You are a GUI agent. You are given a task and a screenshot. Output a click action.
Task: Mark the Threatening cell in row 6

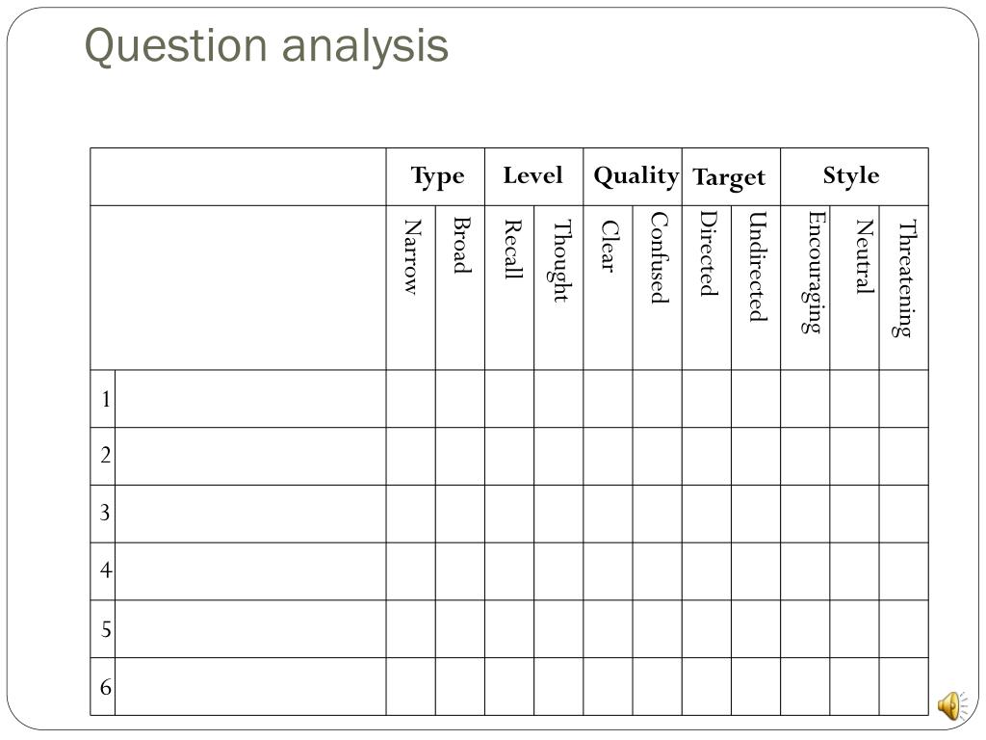pyautogui.click(x=904, y=686)
